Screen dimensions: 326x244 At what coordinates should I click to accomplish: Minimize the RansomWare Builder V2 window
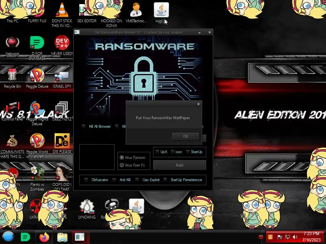click(199, 32)
